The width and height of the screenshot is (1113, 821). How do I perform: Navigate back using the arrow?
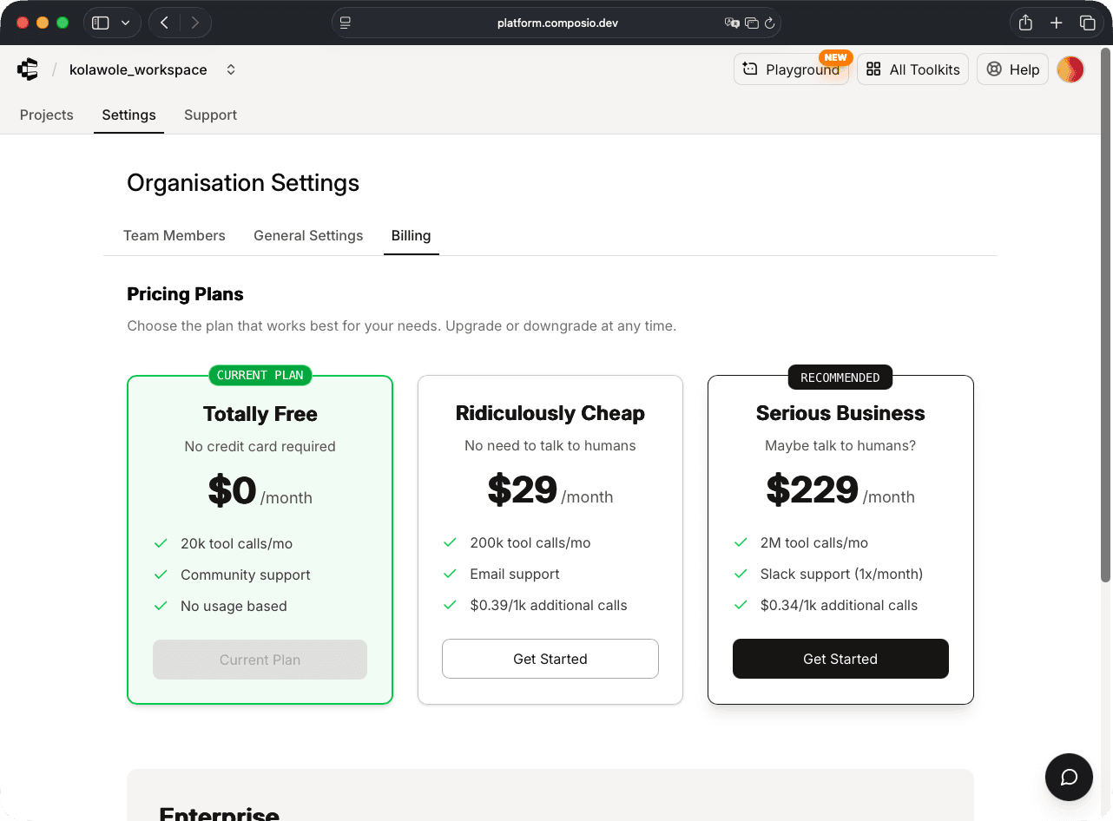click(164, 23)
